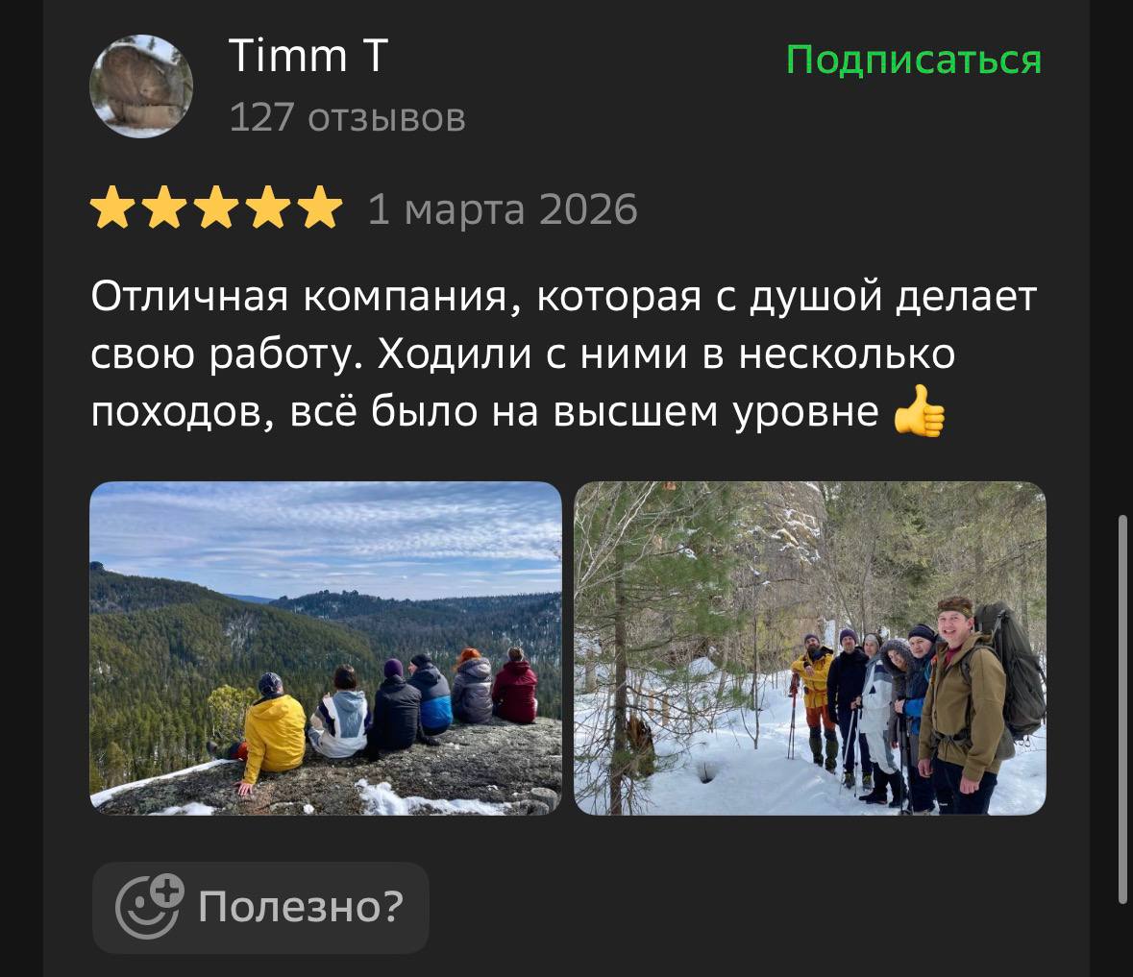Select the third rating star
Image resolution: width=1133 pixels, height=977 pixels.
216,208
